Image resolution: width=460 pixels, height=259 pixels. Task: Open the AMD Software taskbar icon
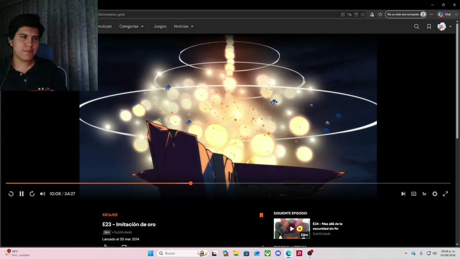coord(299,253)
